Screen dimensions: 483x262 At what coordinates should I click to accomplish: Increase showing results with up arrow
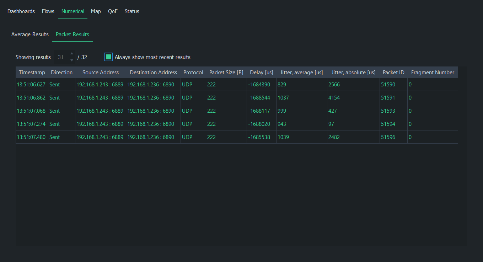(72, 54)
